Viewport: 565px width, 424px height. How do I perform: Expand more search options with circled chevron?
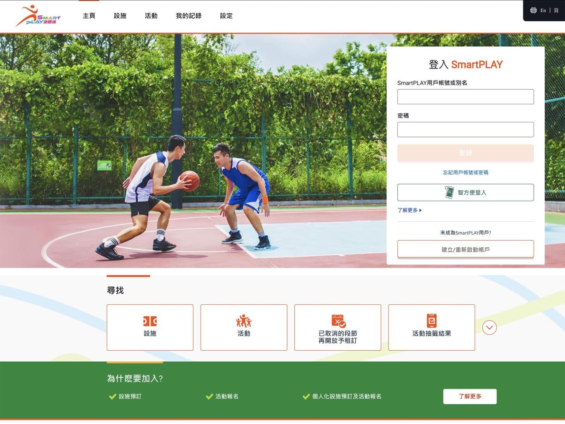tap(489, 327)
